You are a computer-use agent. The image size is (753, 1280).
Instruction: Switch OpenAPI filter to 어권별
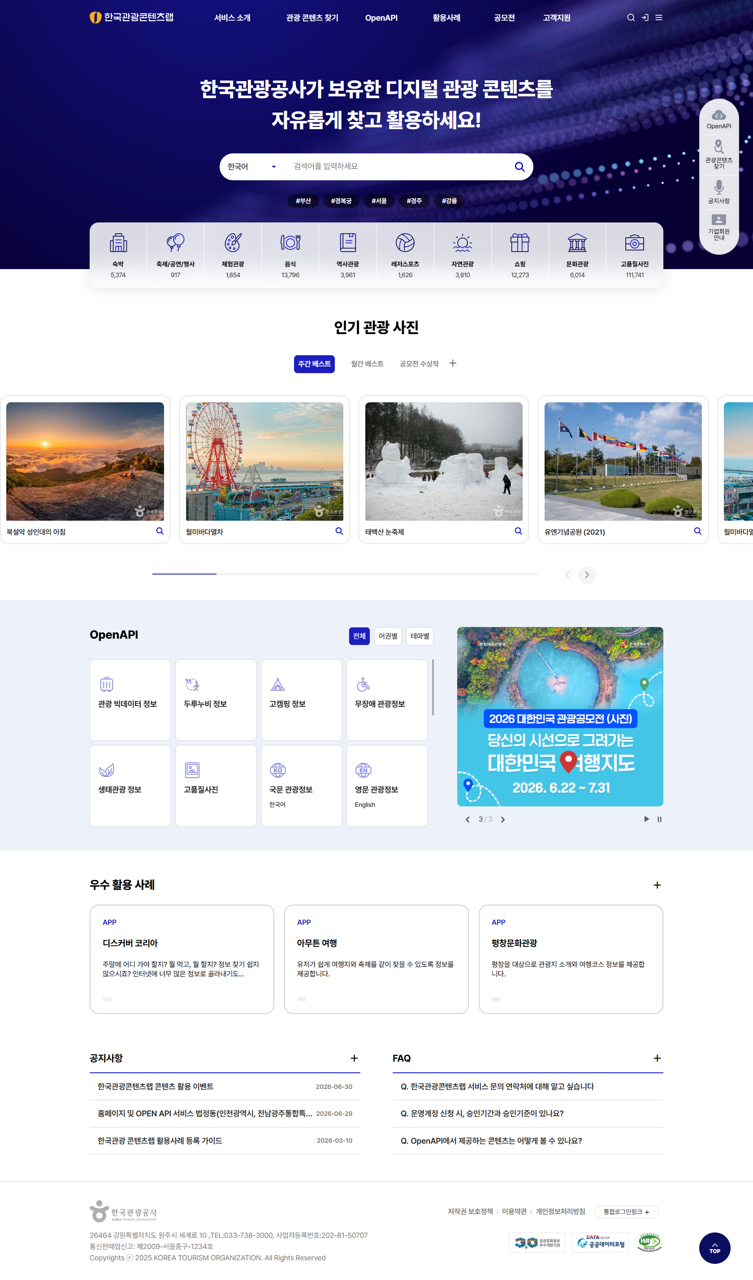(x=388, y=636)
